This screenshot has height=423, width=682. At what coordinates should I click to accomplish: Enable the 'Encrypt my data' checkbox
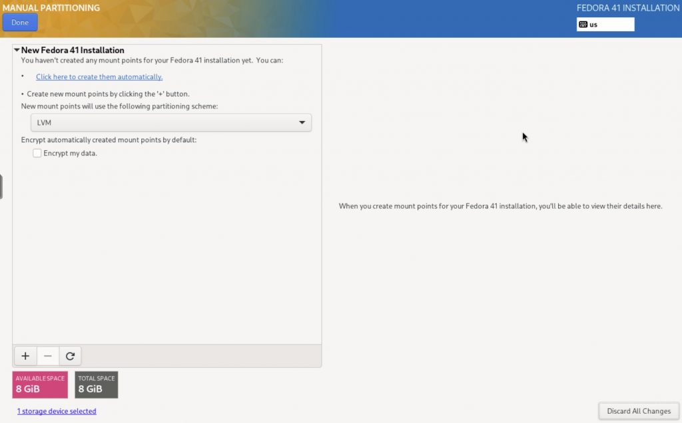click(37, 154)
